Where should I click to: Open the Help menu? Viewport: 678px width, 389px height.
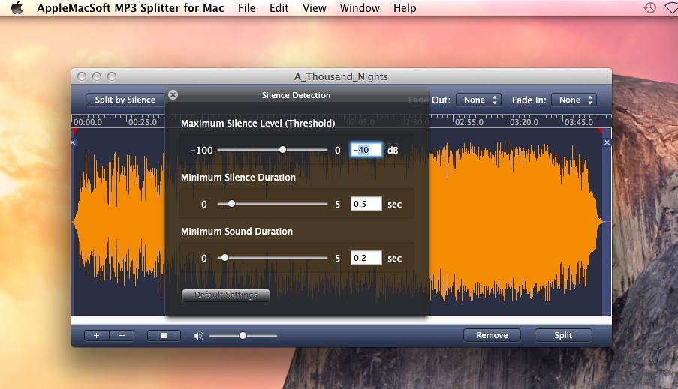[x=405, y=7]
